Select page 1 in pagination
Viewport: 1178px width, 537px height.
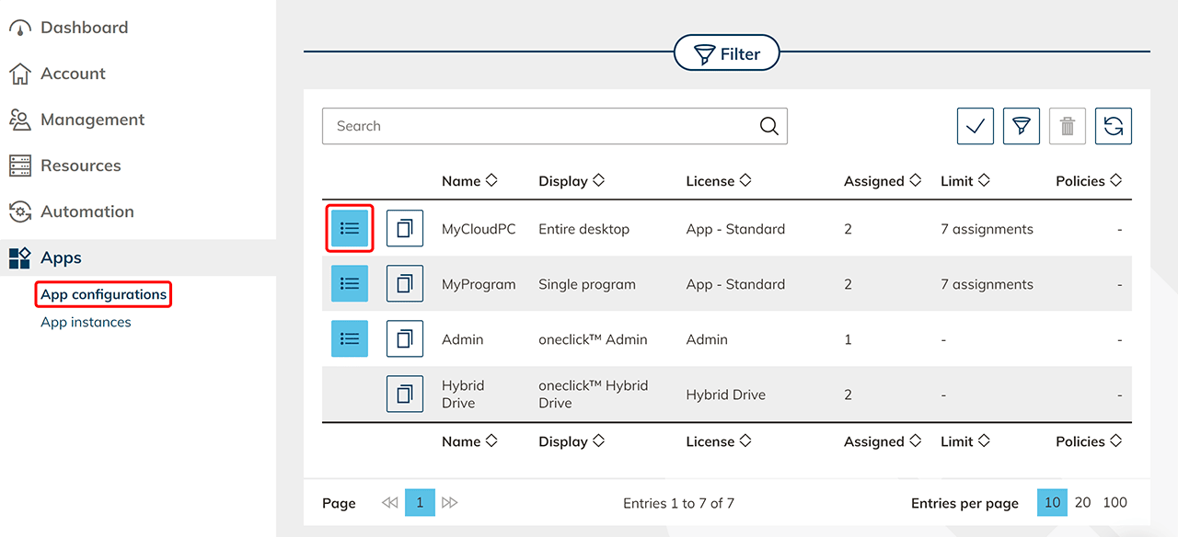pos(420,503)
